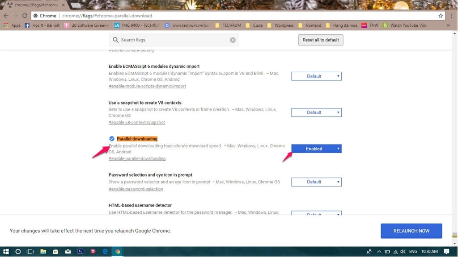The height and width of the screenshot is (257, 458).
Task: Open the Windows Start menu
Action: 6,252
